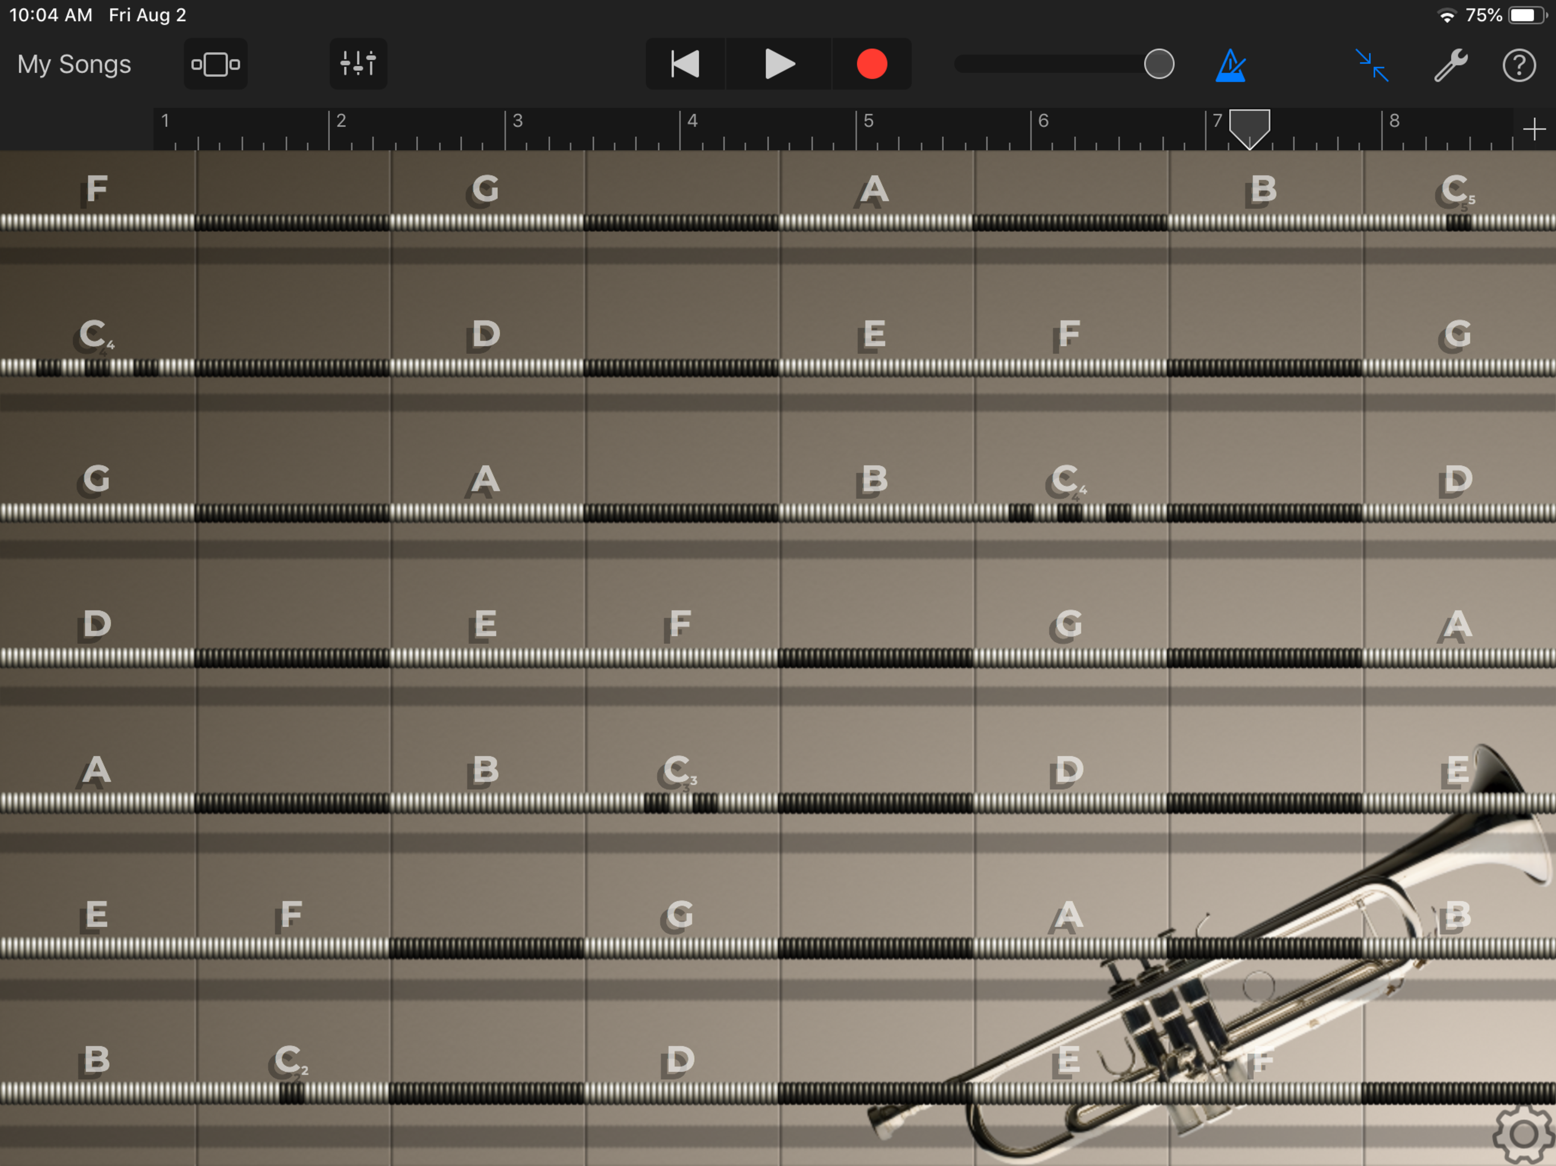The width and height of the screenshot is (1556, 1166).
Task: Open the track view browser icon
Action: click(215, 64)
